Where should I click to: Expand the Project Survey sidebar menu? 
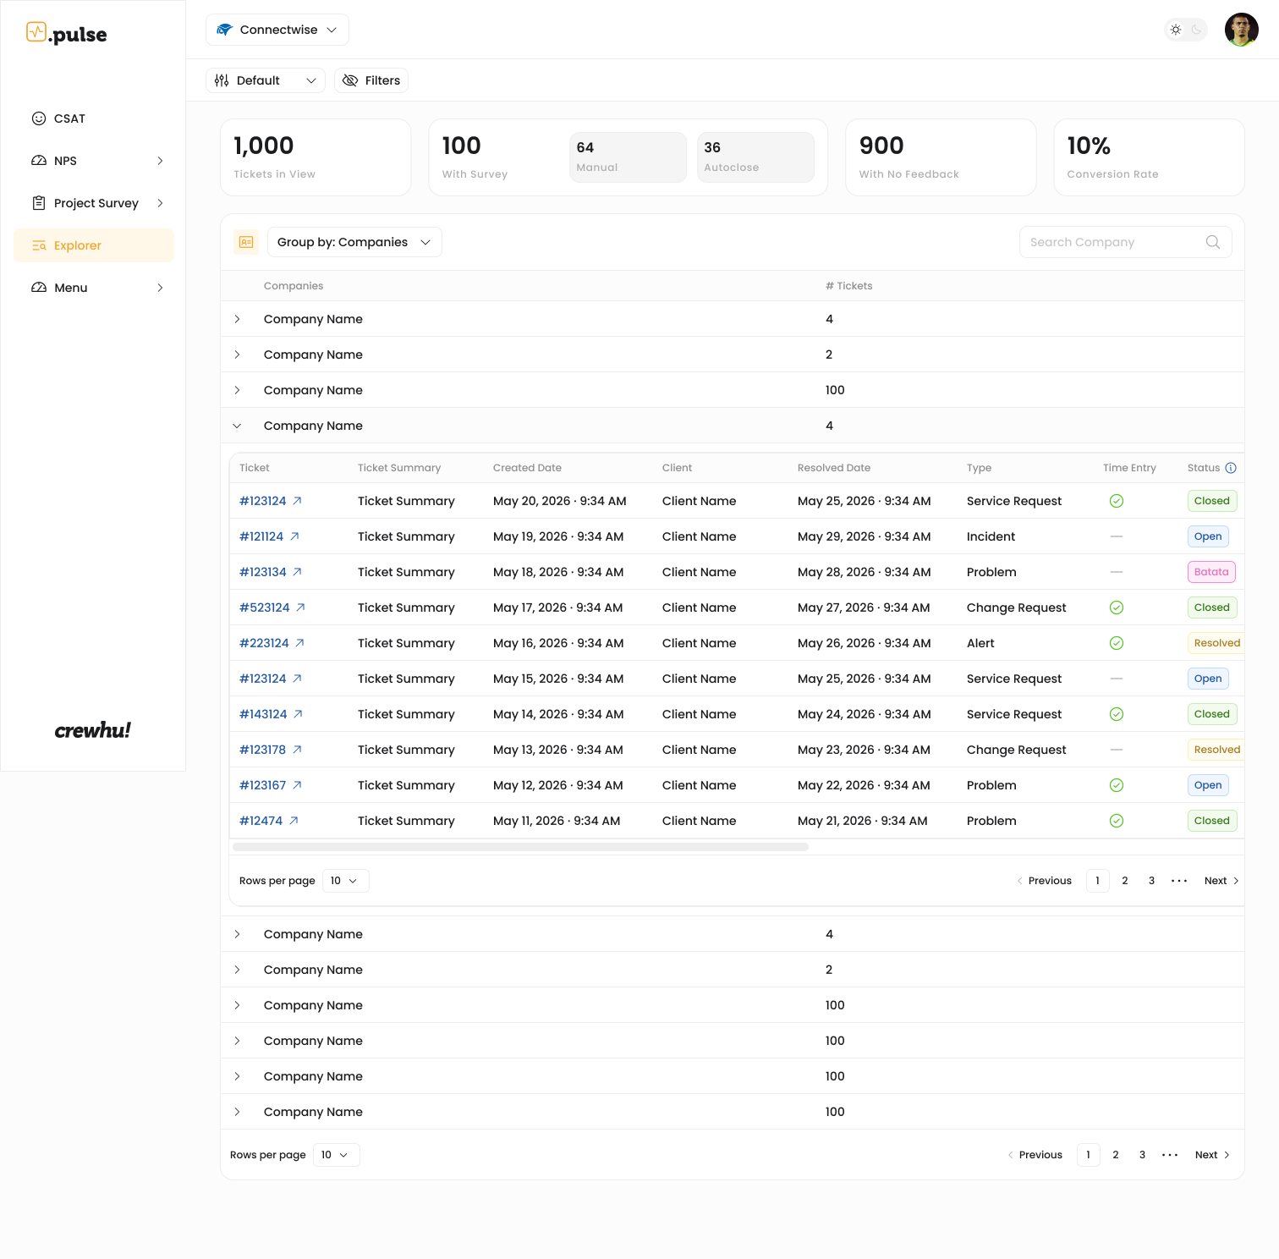94,203
